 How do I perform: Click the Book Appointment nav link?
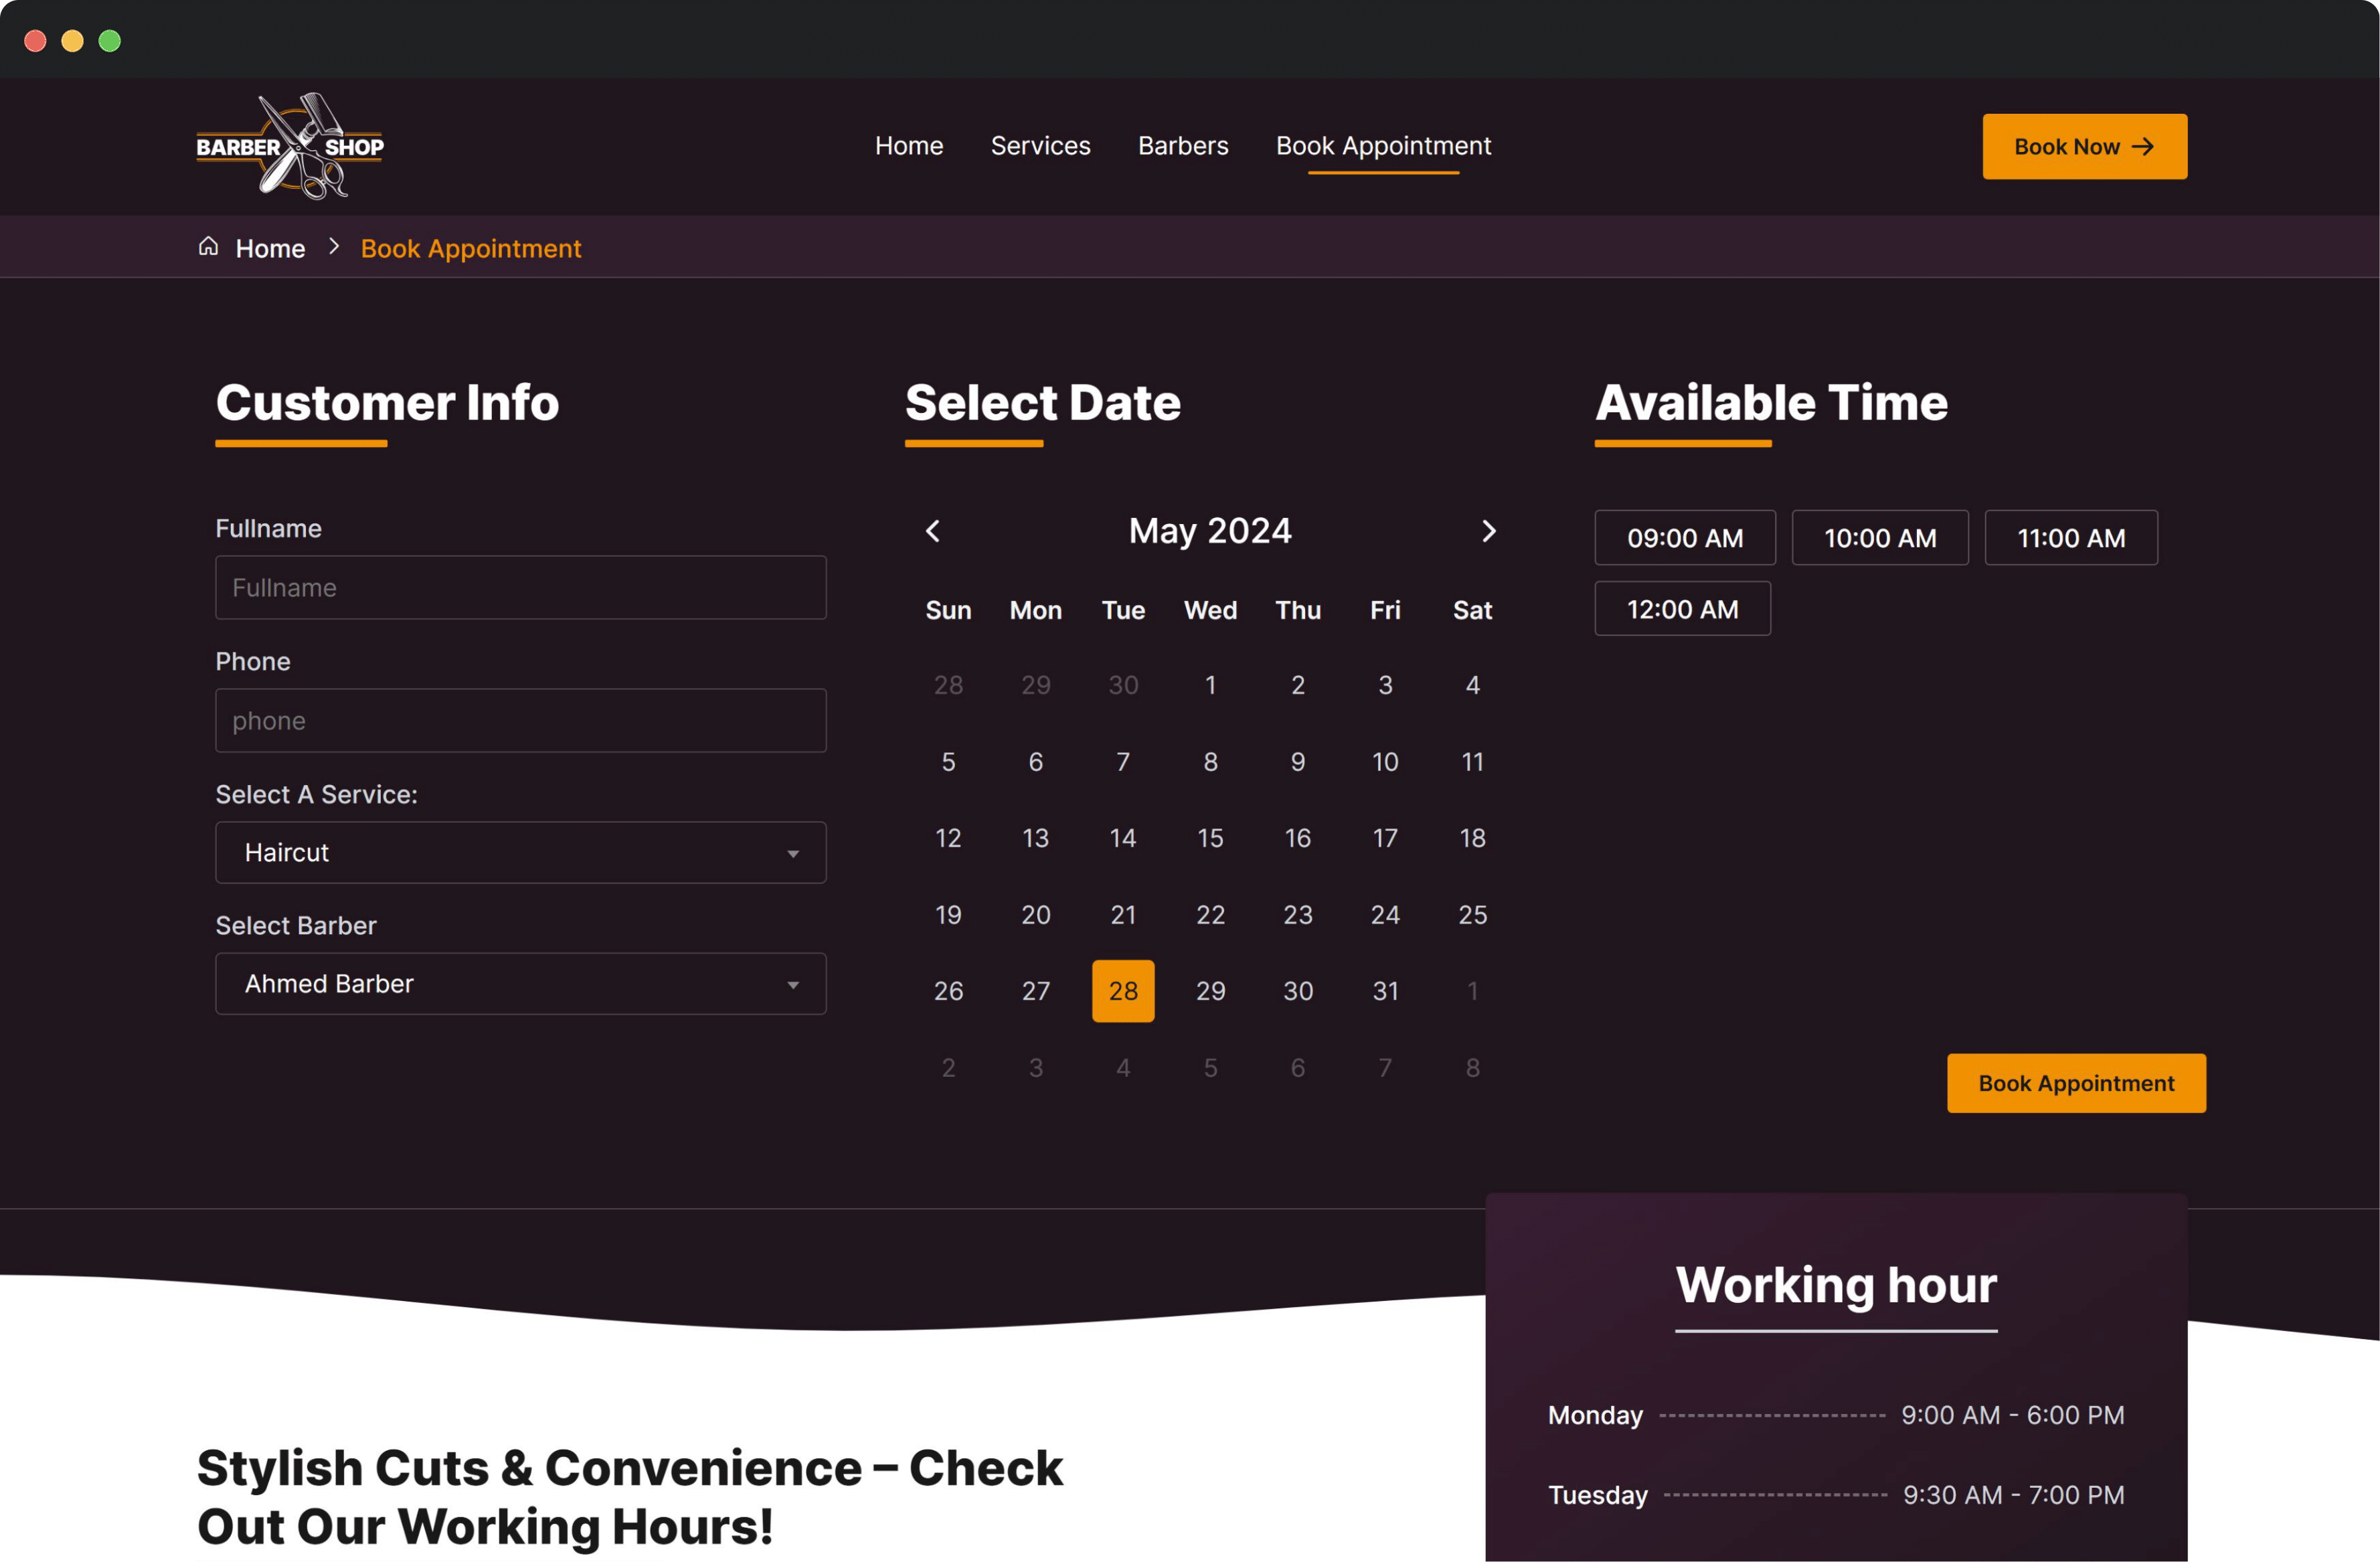click(1383, 146)
